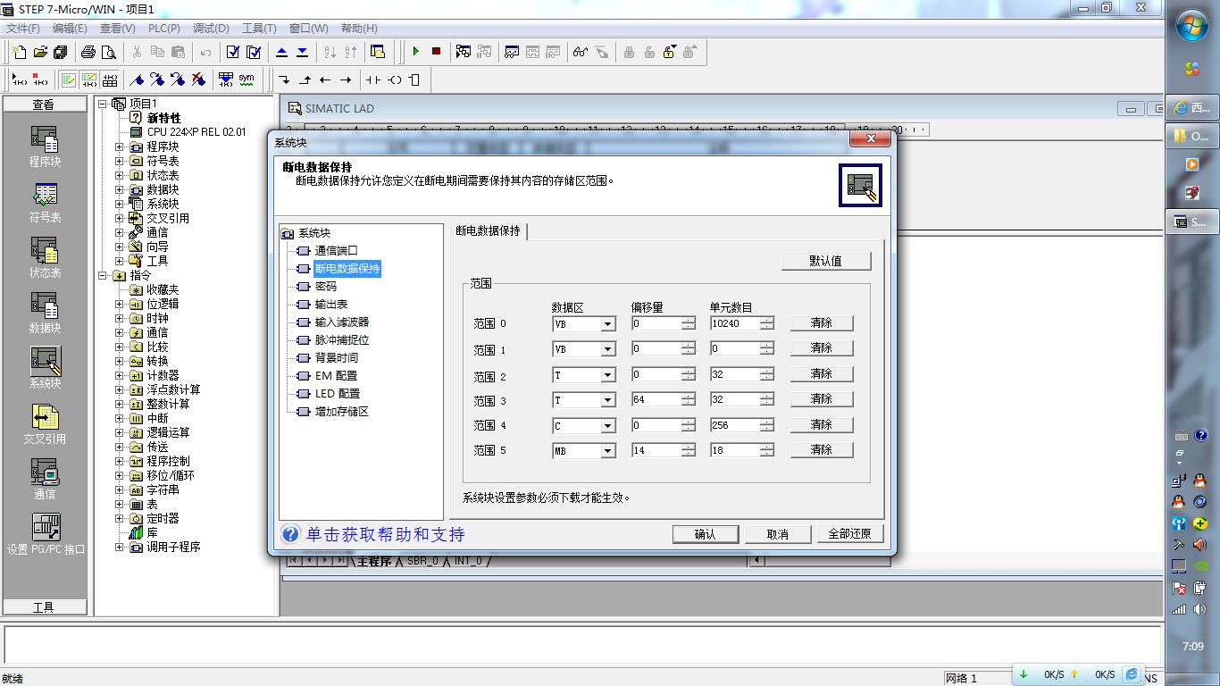Viewport: 1220px width, 686px height.
Task: Click 清除 button for 范围 4
Action: coord(821,425)
